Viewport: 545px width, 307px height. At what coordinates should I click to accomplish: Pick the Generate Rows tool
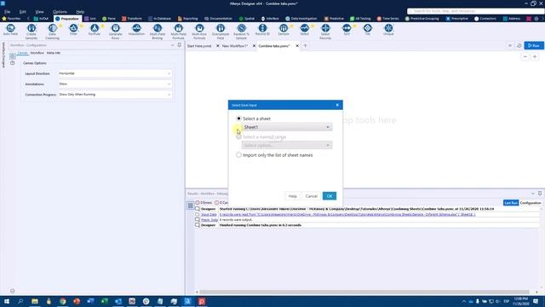coord(116,31)
